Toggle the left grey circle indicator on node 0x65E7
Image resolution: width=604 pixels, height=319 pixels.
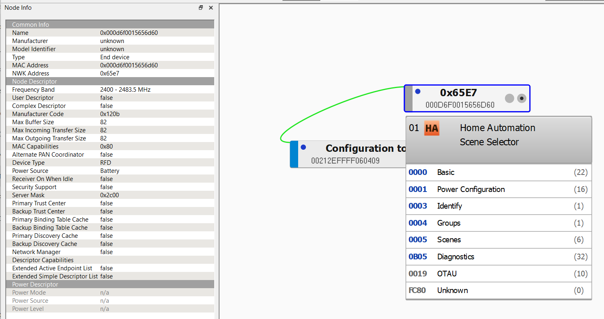(509, 98)
